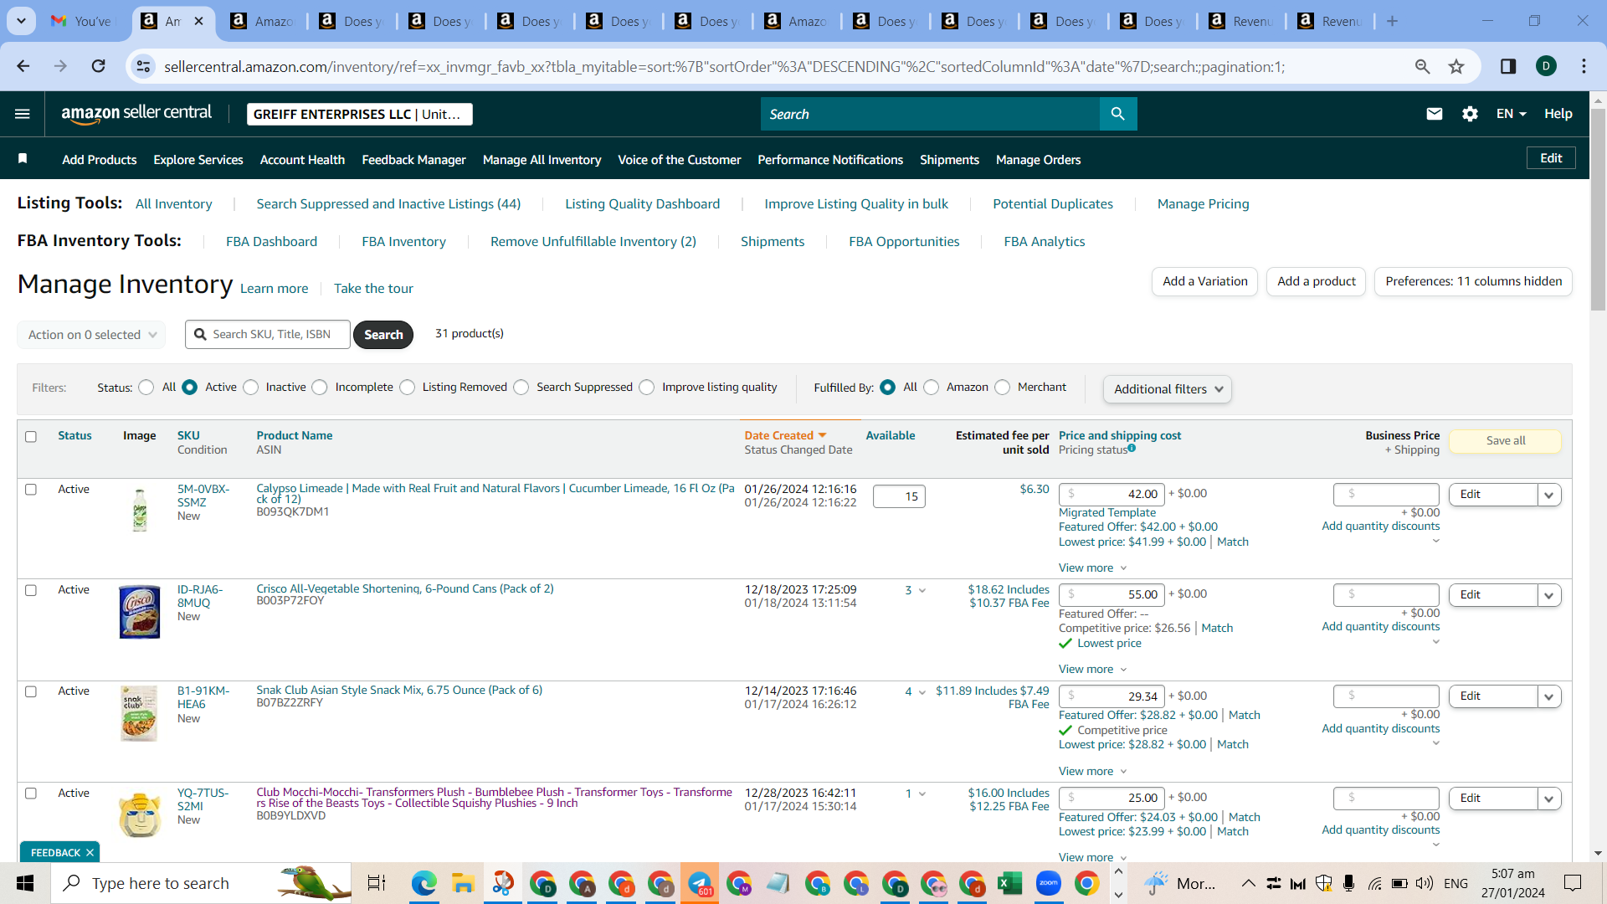
Task: Open Task View on the taskbar
Action: click(377, 883)
